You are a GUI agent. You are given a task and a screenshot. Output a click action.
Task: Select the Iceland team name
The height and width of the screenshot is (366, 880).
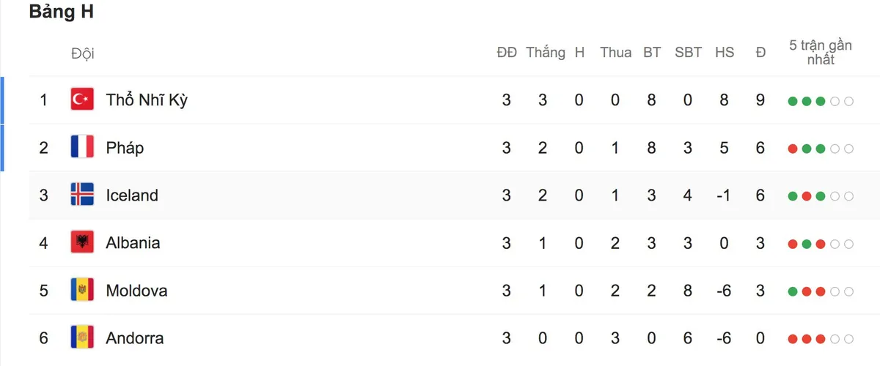coord(132,195)
